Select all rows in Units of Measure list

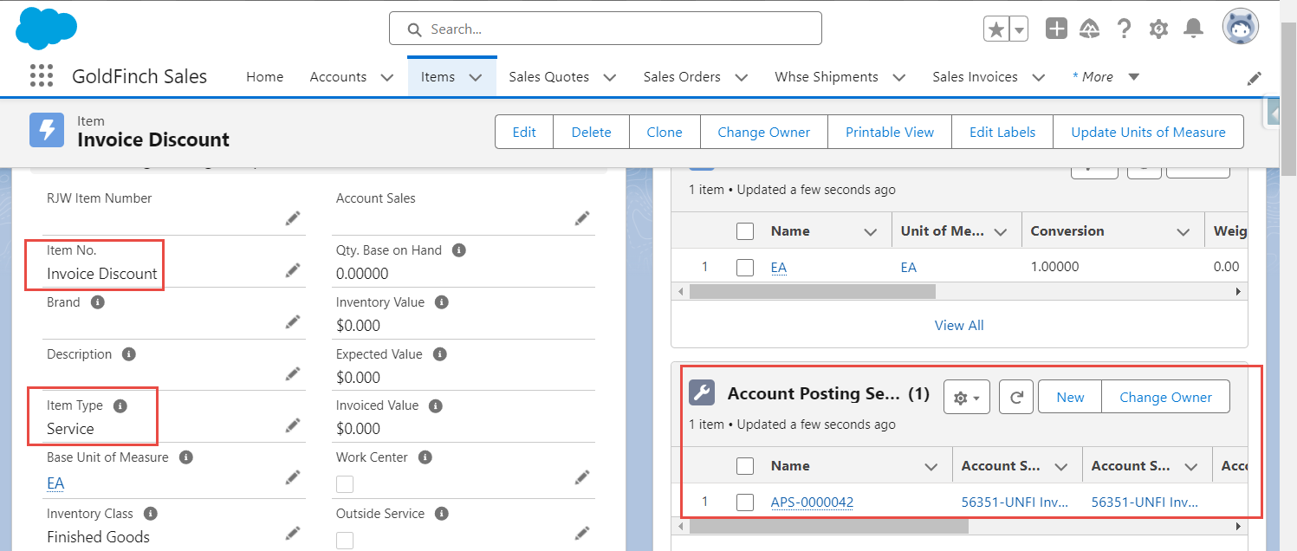[745, 231]
